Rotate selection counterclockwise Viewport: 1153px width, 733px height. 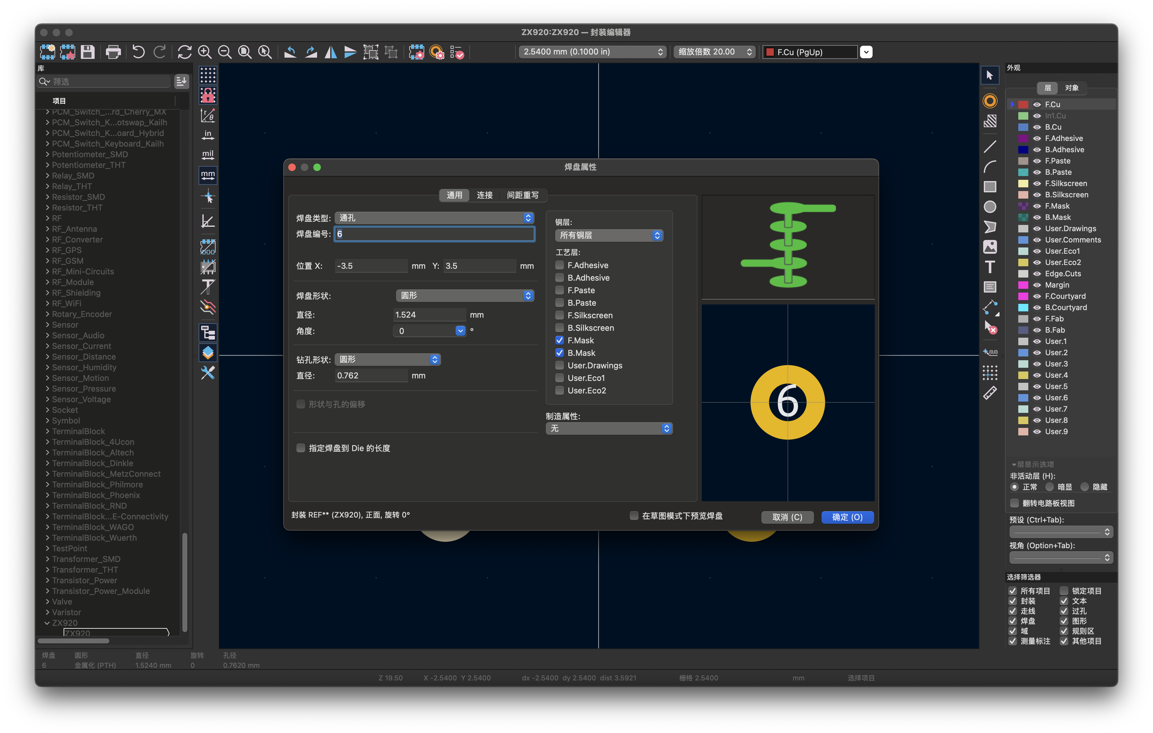click(290, 52)
